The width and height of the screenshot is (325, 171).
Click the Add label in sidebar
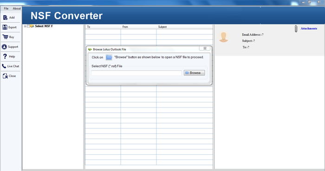[12, 18]
